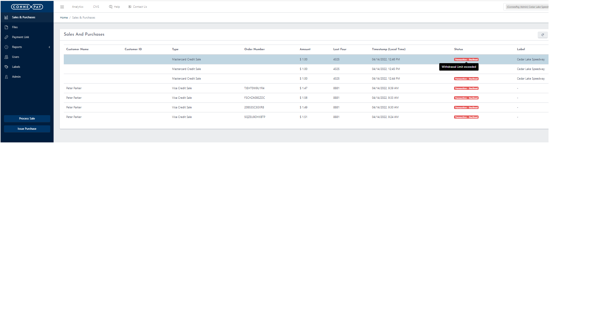Toggle the hamburger menu icon

(x=62, y=7)
